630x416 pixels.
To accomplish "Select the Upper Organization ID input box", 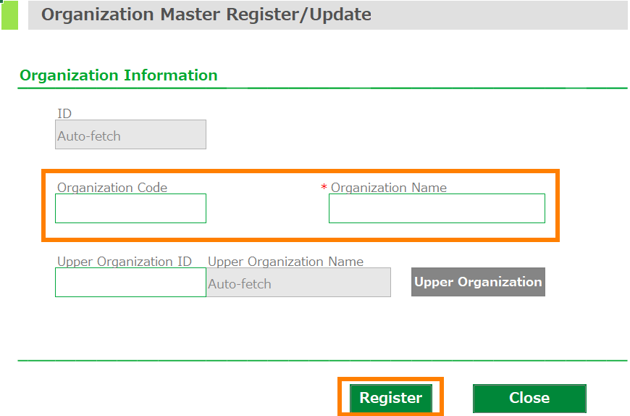I will click(130, 282).
